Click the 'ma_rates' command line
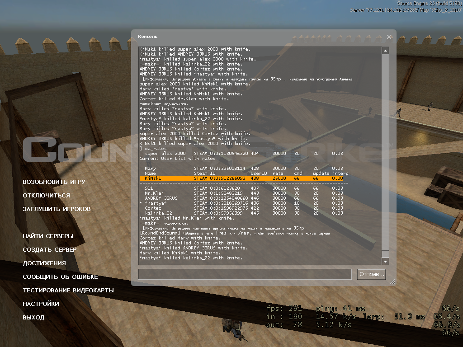The image size is (463, 347). (153, 149)
